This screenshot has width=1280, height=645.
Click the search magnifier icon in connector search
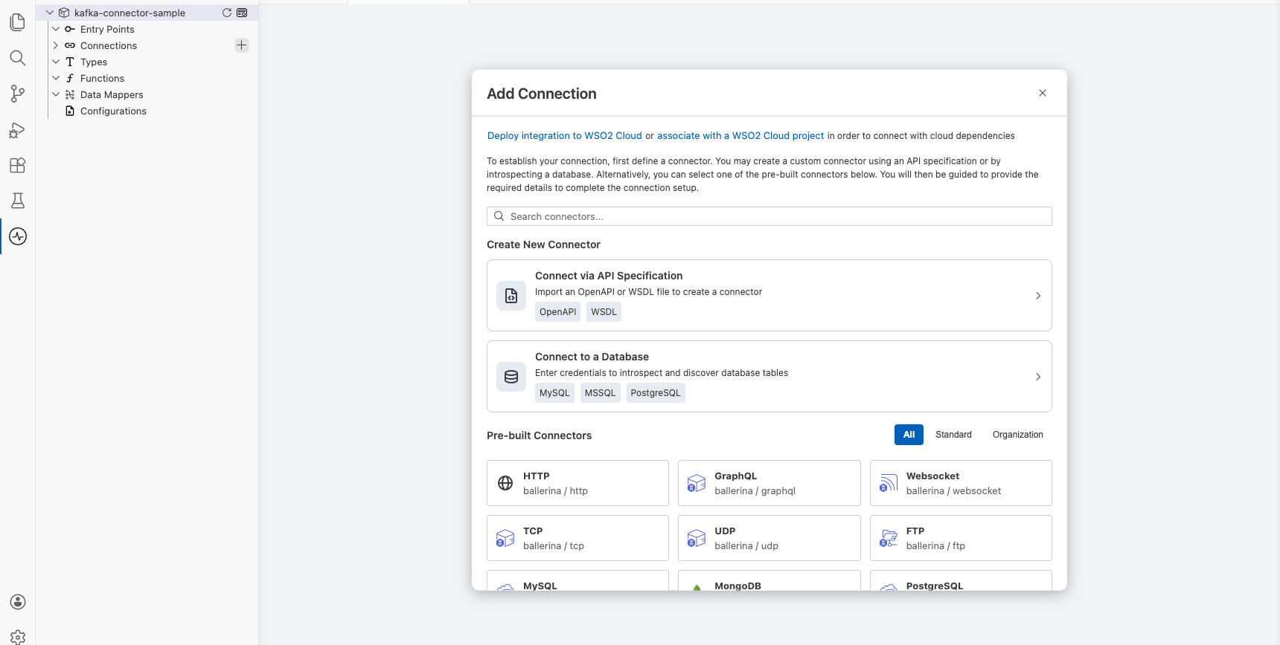pos(499,216)
